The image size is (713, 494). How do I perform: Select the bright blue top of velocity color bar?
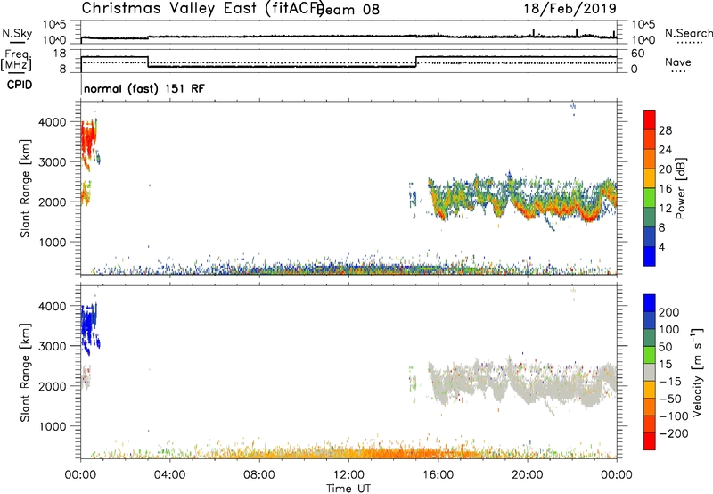(650, 303)
